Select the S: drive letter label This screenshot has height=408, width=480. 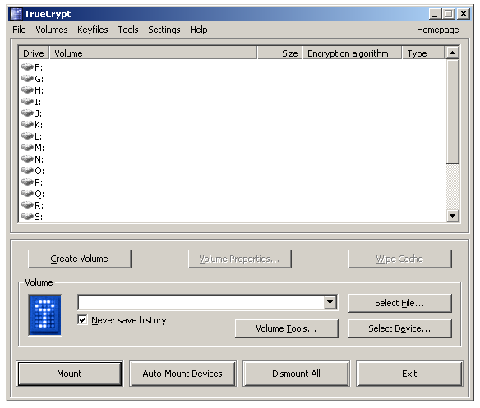[39, 218]
